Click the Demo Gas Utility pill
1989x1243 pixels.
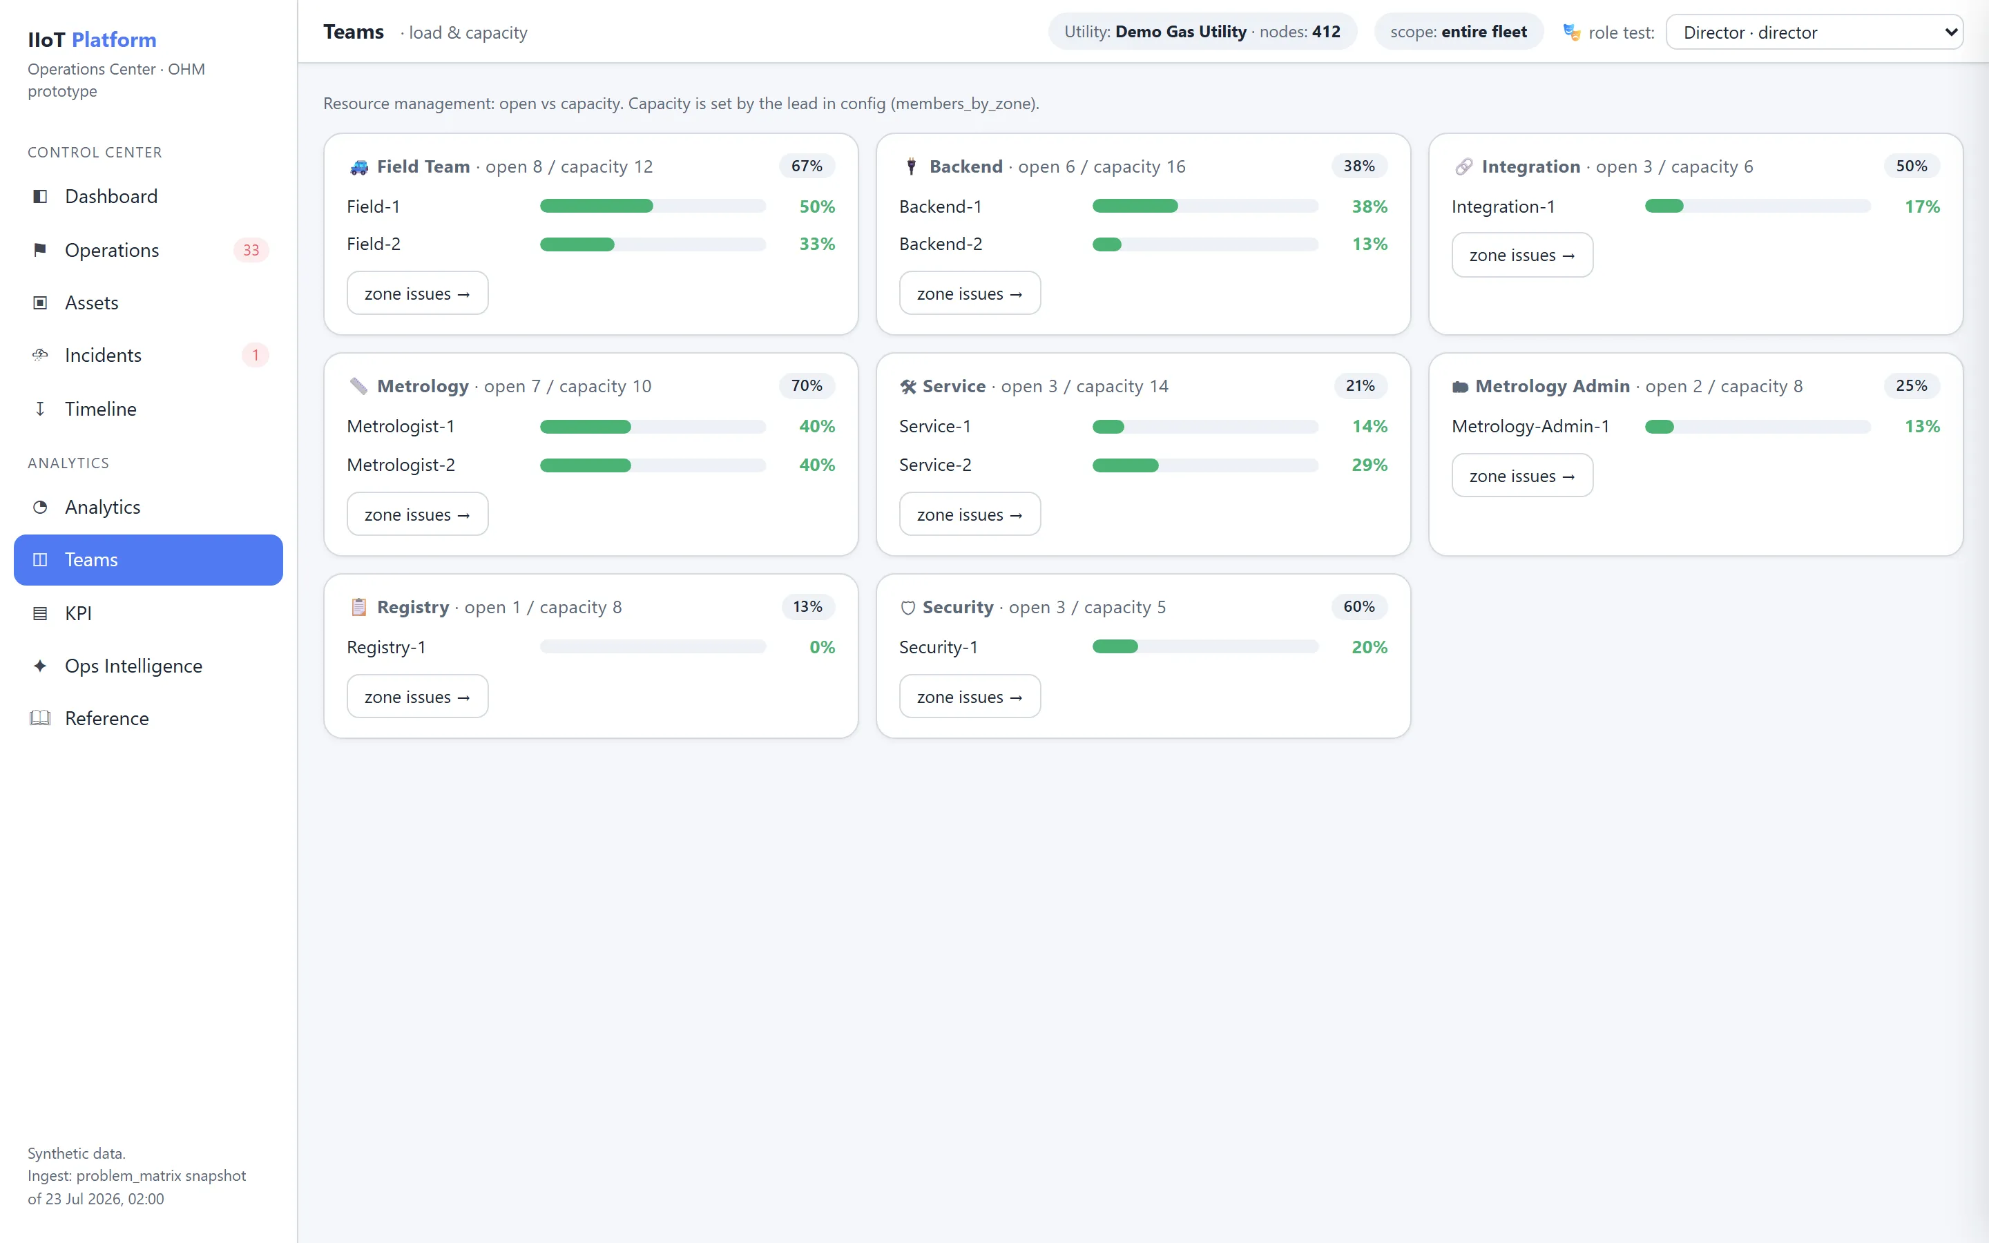click(x=1202, y=32)
